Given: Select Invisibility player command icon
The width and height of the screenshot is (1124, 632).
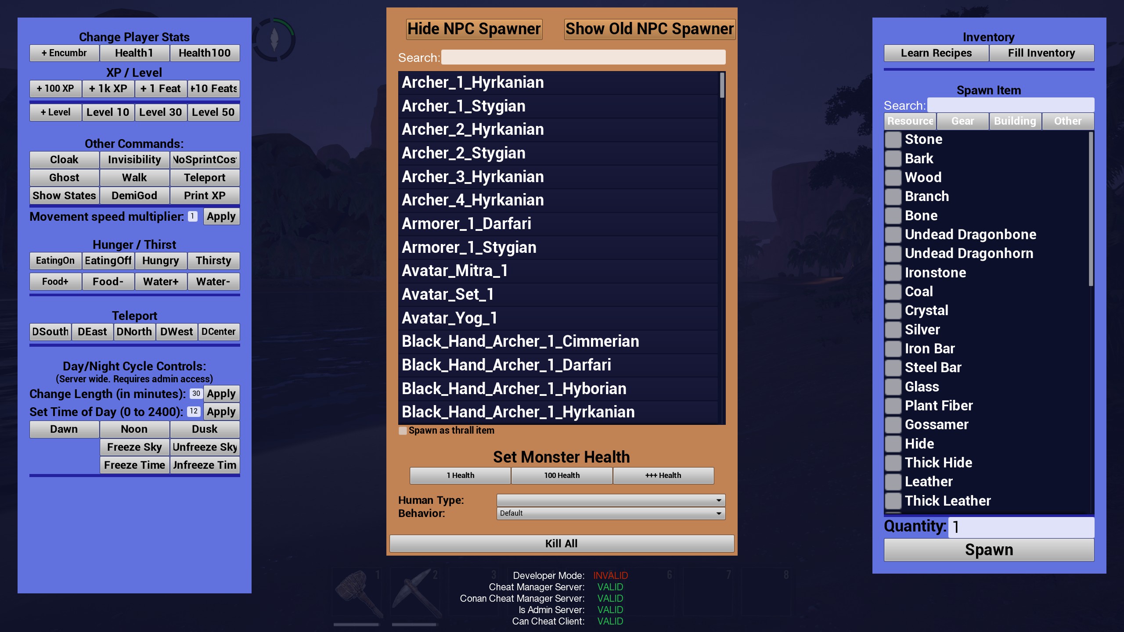Looking at the screenshot, I should [133, 159].
